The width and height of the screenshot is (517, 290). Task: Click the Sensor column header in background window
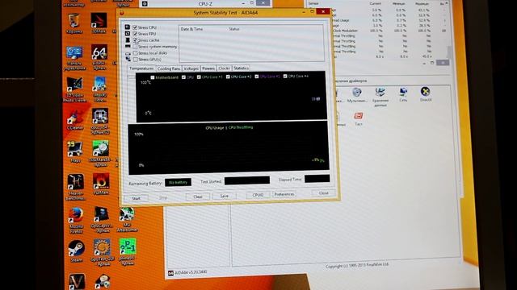[313, 3]
